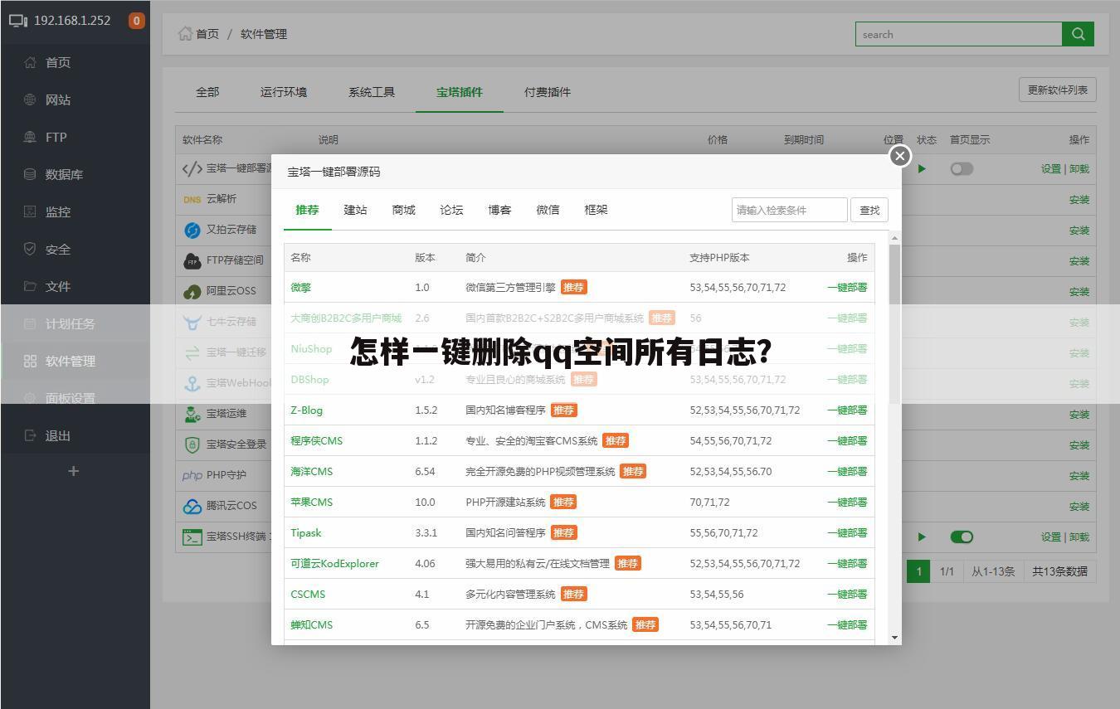Click 安装 in the 云解析 row

[x=1079, y=200]
